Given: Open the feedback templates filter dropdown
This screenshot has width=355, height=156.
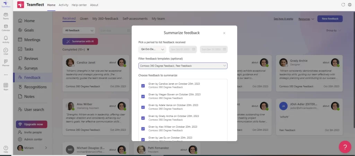Looking at the screenshot, I should pos(183,66).
